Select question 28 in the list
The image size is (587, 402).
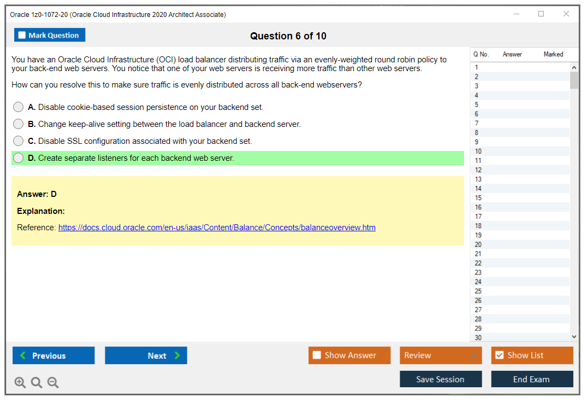tap(520, 319)
